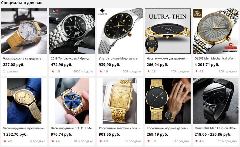Viewport: 240px width, 147px height.
Task: Open the marble-dial gold mesh watch thumbnail
Action: [24, 31]
